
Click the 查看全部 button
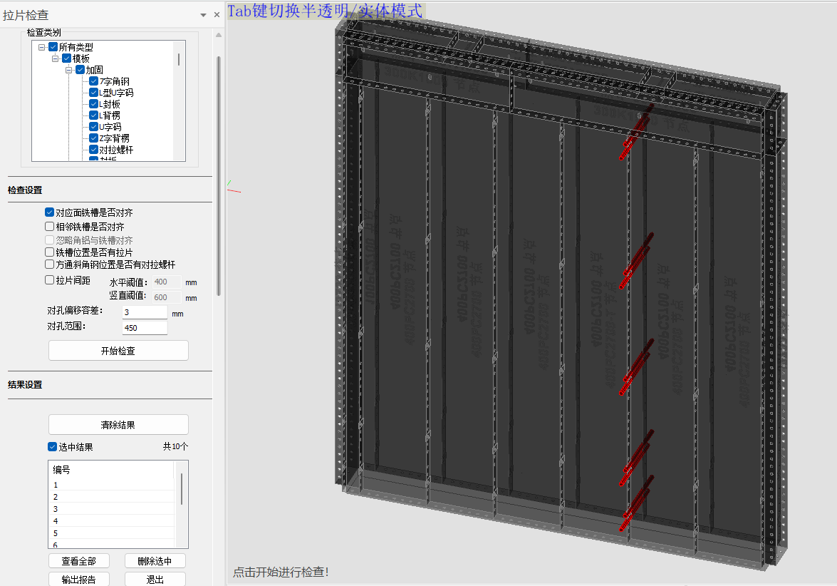pyautogui.click(x=78, y=561)
